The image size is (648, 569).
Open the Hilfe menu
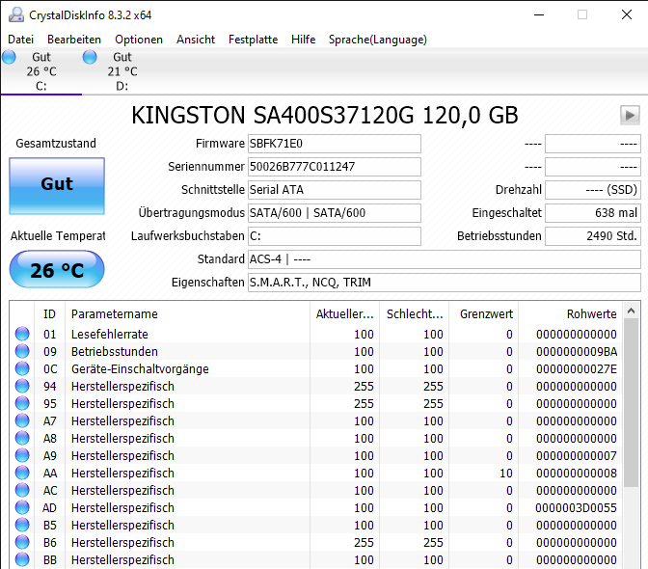[303, 40]
